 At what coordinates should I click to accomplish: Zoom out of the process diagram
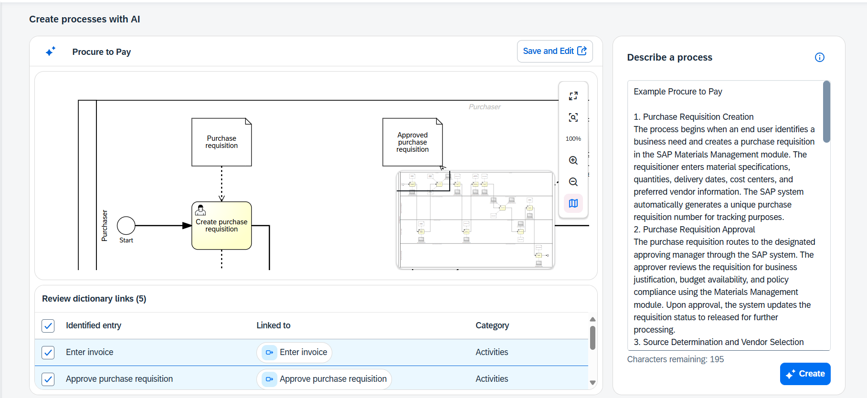pyautogui.click(x=573, y=182)
